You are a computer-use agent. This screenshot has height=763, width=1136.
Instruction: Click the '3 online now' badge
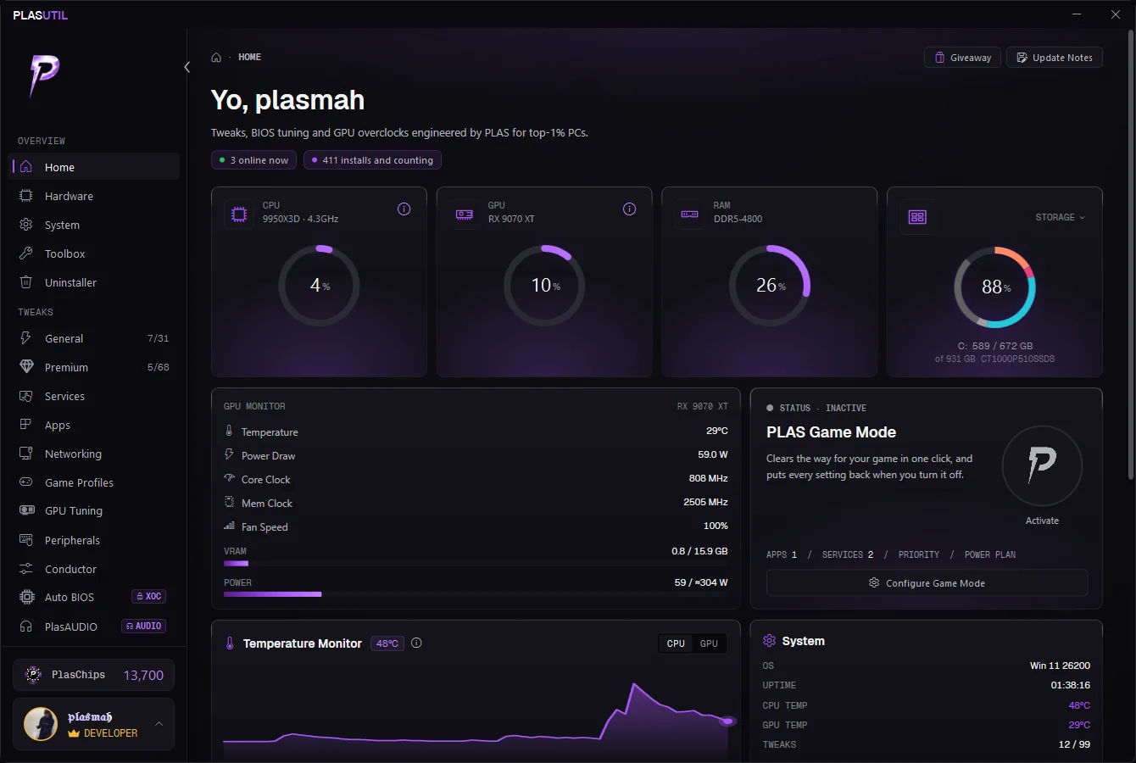pyautogui.click(x=253, y=160)
